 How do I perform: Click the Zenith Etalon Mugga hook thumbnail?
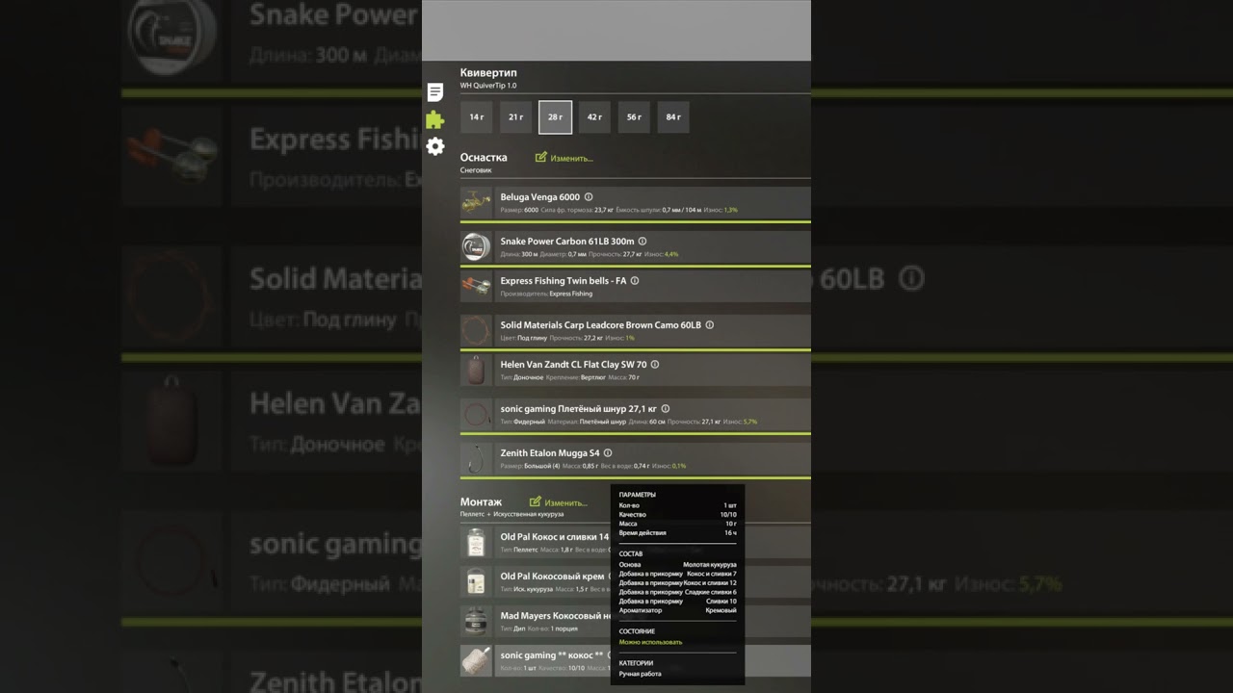tap(476, 459)
